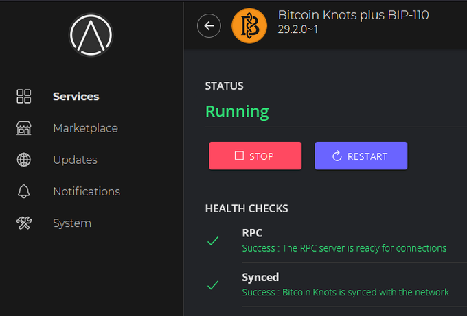Screen dimensions: 467x316
Task: Click the StartOS logo in sidebar
Action: [91, 35]
